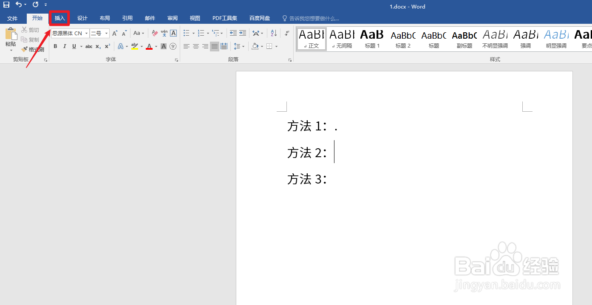The image size is (592, 305).
Task: Click the borders icon
Action: tap(269, 46)
